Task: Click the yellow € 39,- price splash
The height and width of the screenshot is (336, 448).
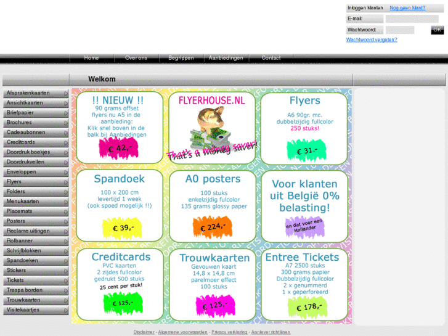Action: (122, 228)
